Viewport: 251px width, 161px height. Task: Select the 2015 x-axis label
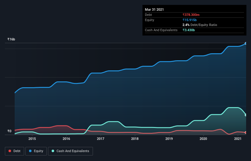32,139
